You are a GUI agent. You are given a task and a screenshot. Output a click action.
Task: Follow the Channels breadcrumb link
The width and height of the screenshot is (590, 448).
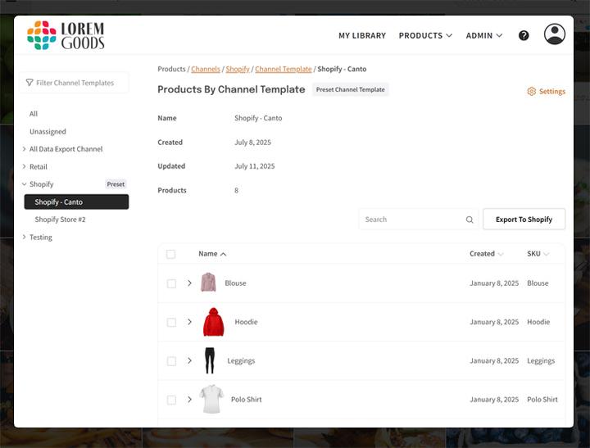(206, 70)
